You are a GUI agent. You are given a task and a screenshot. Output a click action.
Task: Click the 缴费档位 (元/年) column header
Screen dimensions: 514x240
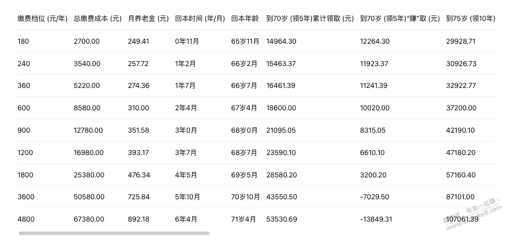coord(42,19)
